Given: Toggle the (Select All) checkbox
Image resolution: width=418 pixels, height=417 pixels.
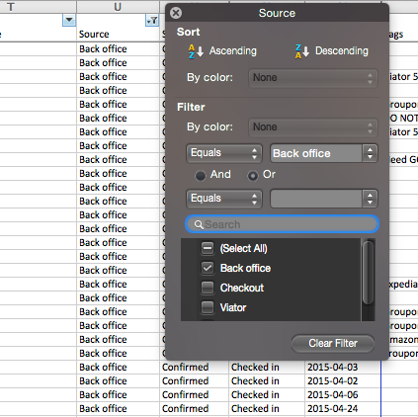Looking at the screenshot, I should point(208,248).
